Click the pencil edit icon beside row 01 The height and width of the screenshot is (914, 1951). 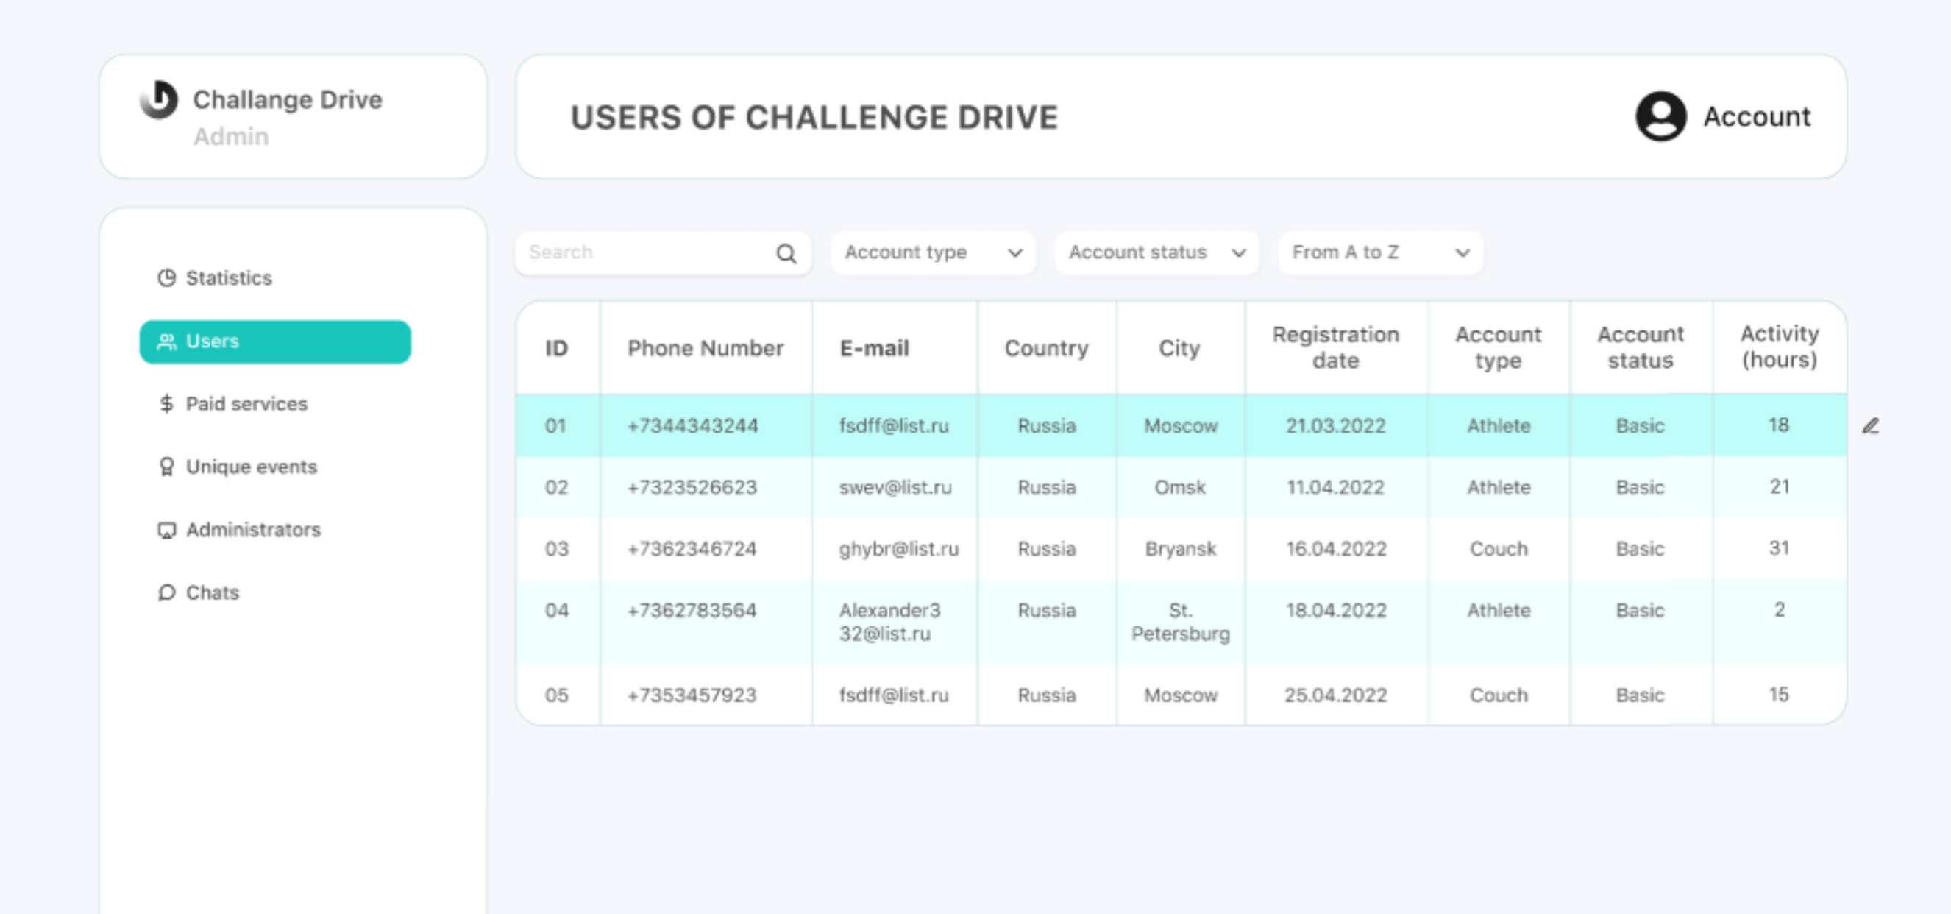[x=1870, y=426]
